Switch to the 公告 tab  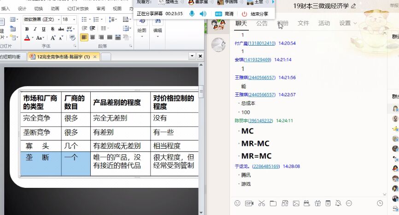coord(262,23)
